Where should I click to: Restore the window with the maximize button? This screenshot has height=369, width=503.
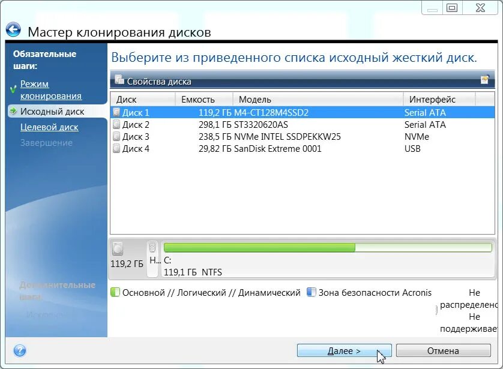point(452,8)
